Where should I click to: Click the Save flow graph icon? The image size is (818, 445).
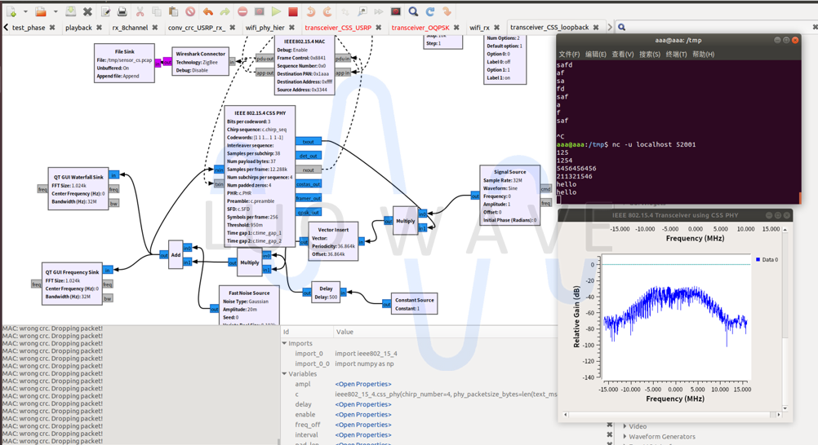point(71,11)
